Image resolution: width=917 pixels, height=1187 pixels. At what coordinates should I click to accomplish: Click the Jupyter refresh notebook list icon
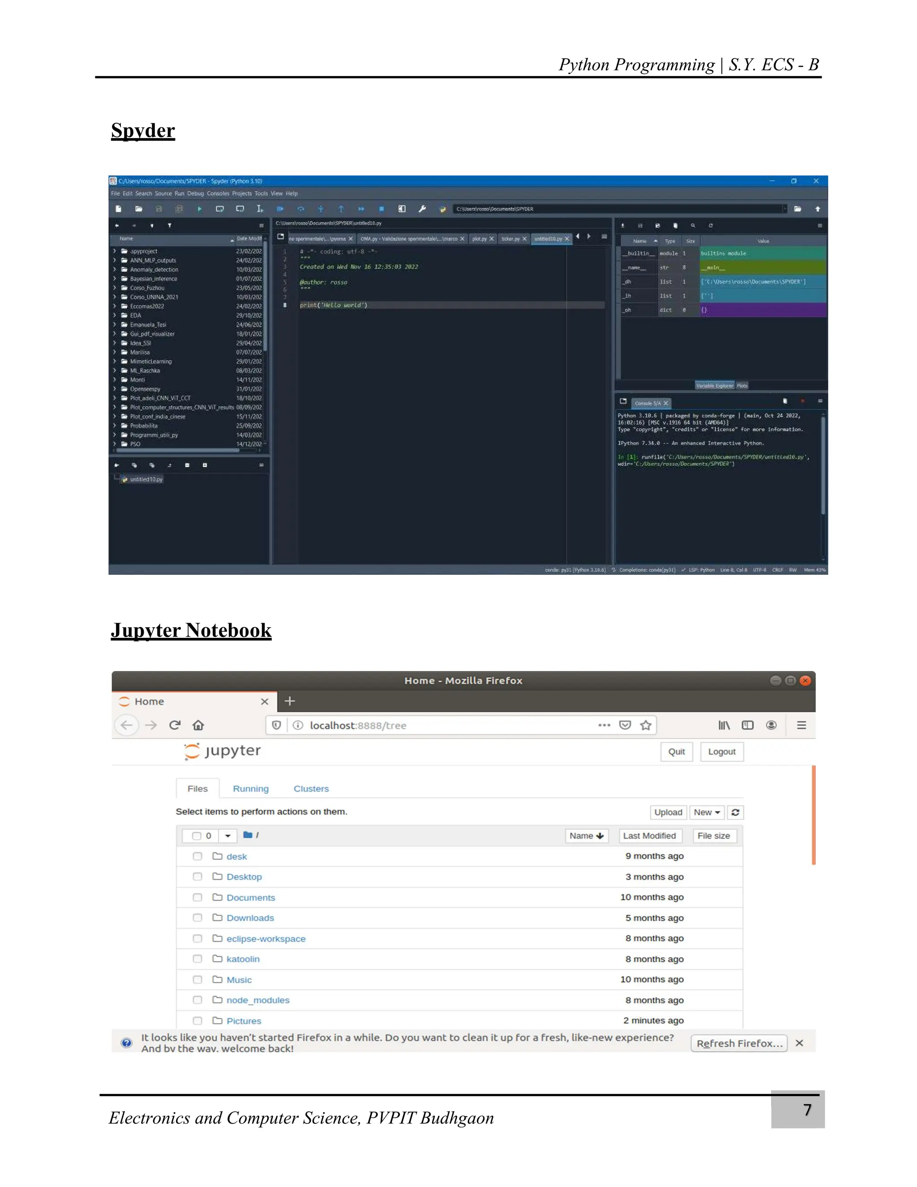pyautogui.click(x=735, y=812)
